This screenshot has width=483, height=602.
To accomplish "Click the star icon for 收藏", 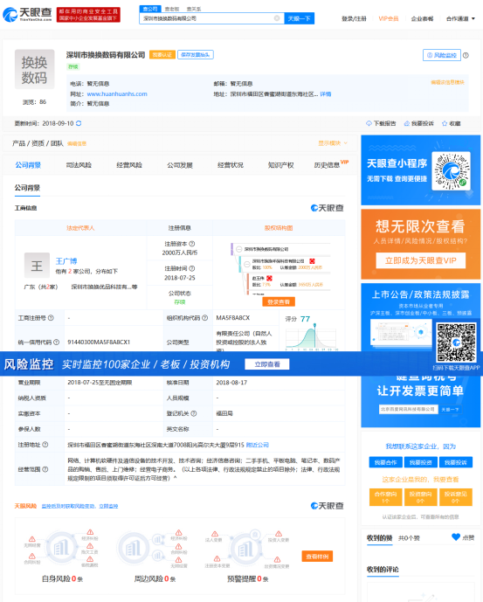I will (445, 123).
